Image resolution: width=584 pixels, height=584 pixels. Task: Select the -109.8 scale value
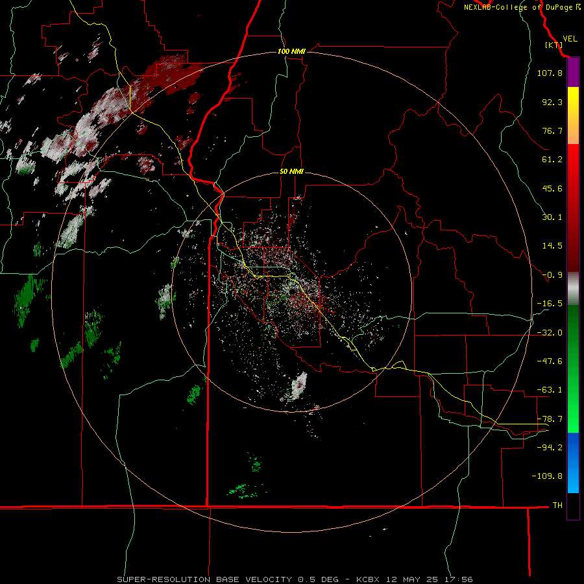547,476
